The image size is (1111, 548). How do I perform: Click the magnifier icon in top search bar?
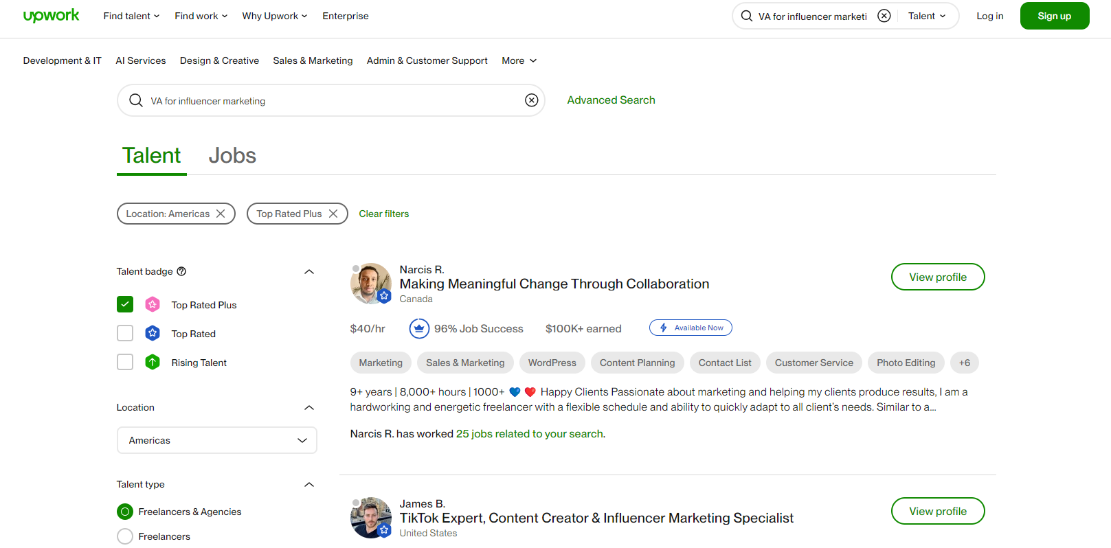(x=747, y=16)
